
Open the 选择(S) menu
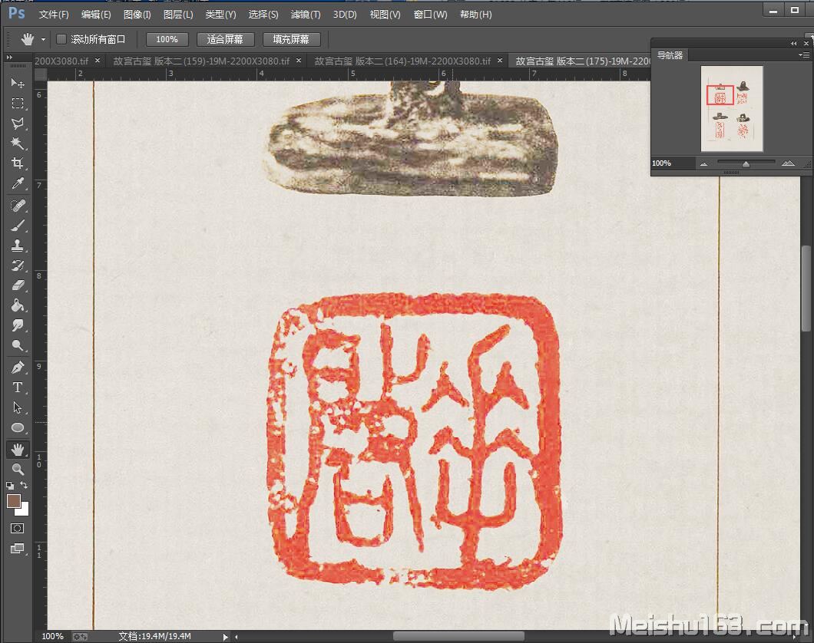[x=263, y=15]
